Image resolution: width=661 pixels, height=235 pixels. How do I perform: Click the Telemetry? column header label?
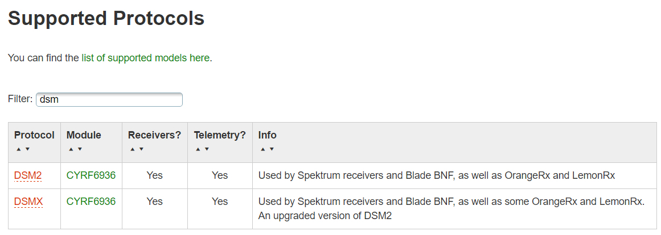[220, 135]
